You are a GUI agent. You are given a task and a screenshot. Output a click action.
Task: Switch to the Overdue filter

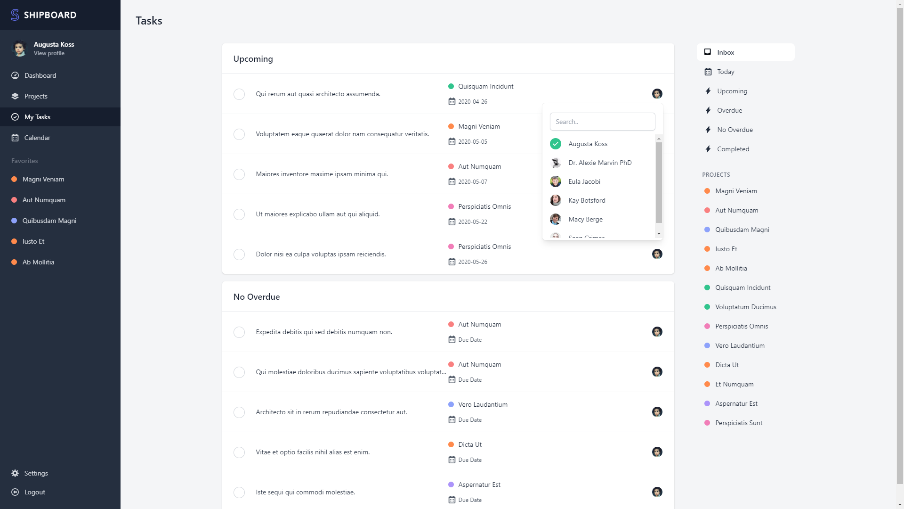point(729,110)
